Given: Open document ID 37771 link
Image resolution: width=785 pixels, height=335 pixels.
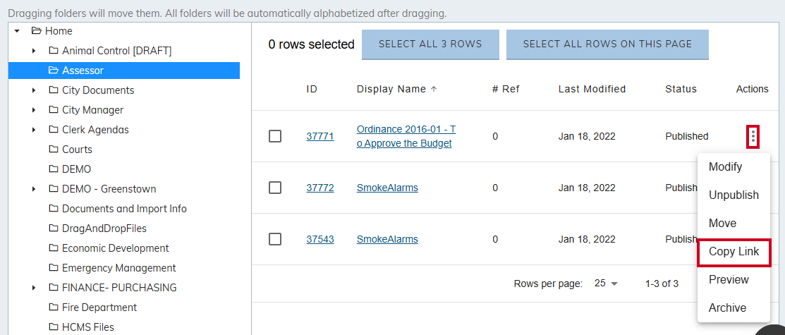Looking at the screenshot, I should click(320, 136).
